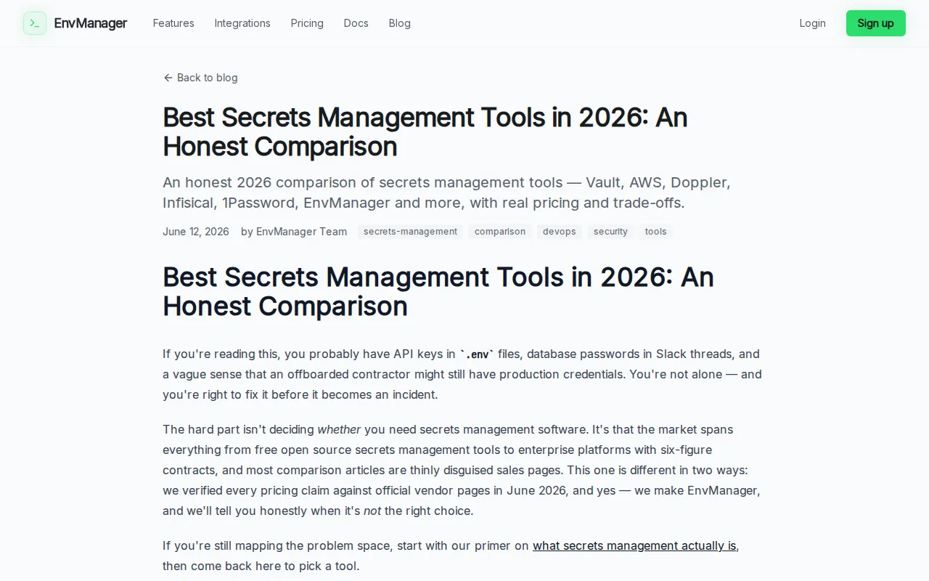The width and height of the screenshot is (929, 581).
Task: Click the 'by EnvManager Team' author text
Action: (294, 232)
